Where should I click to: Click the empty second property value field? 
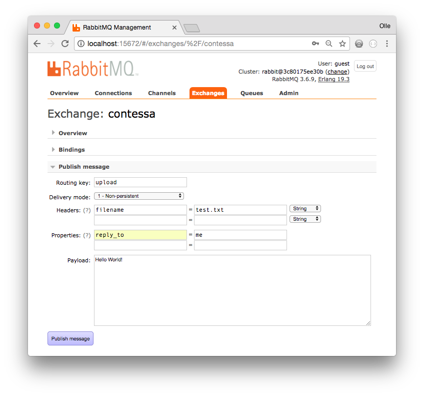point(240,245)
